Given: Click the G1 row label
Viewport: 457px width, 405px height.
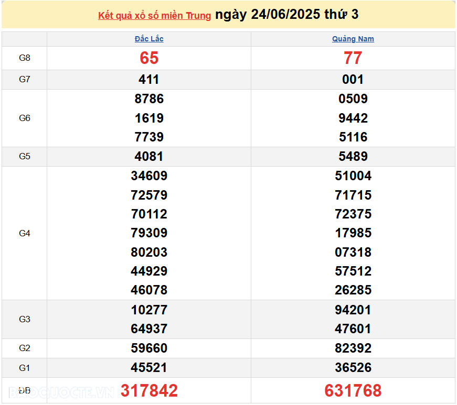Looking at the screenshot, I should (25, 368).
